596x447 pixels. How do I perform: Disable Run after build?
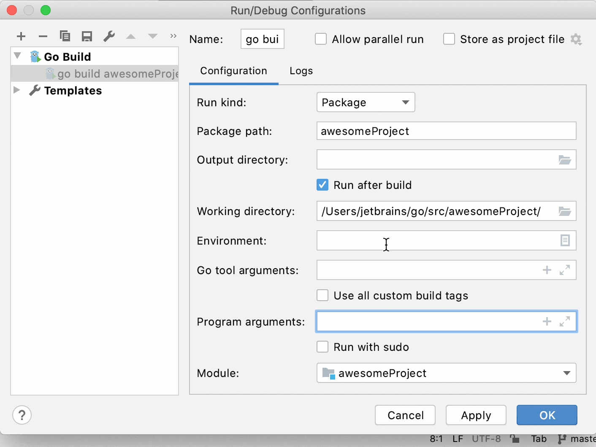point(322,185)
